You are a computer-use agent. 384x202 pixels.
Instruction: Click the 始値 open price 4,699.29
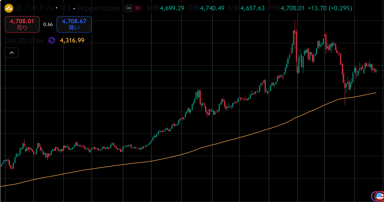pyautogui.click(x=172, y=8)
